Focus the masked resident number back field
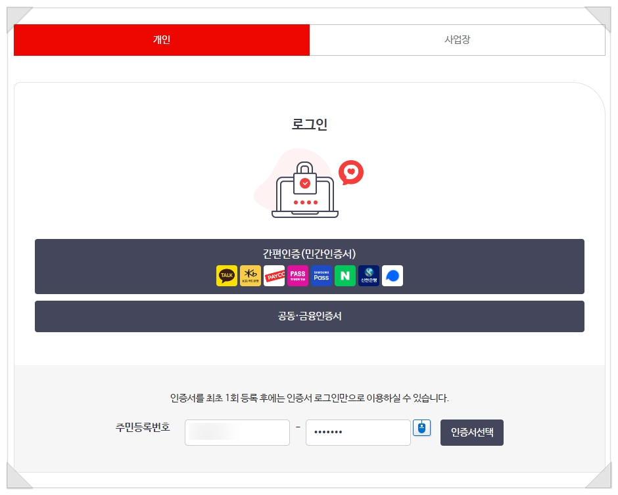Screen dimensions: 618x495 [x=358, y=433]
